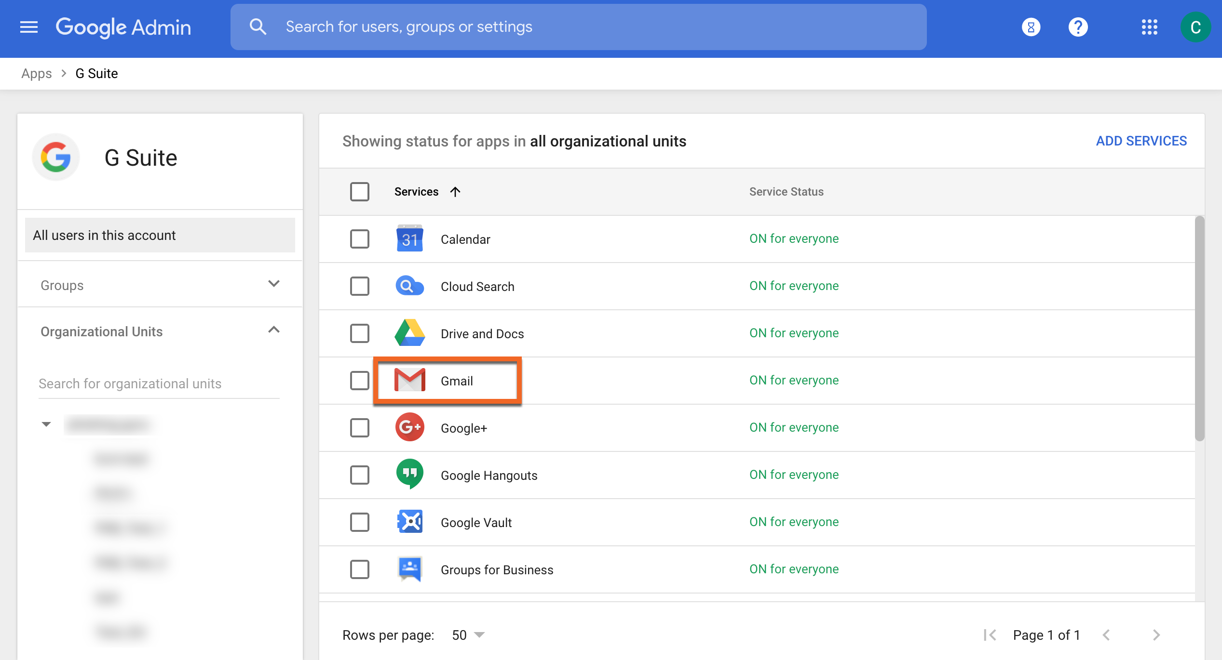
Task: Click the Google Hangouts icon
Action: click(x=409, y=475)
